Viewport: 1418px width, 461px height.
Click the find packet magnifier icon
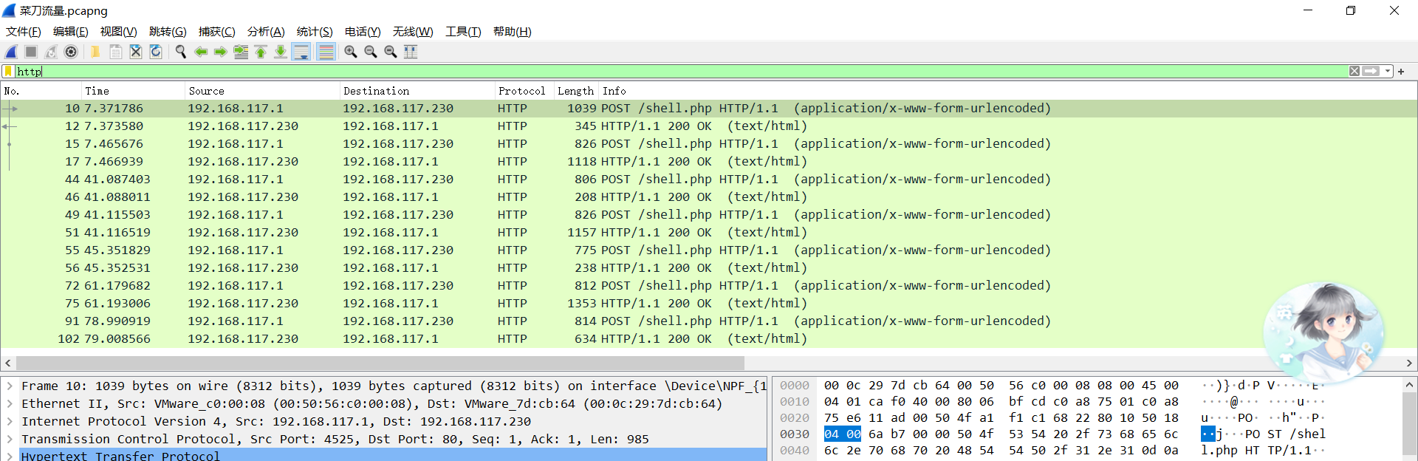click(x=180, y=52)
